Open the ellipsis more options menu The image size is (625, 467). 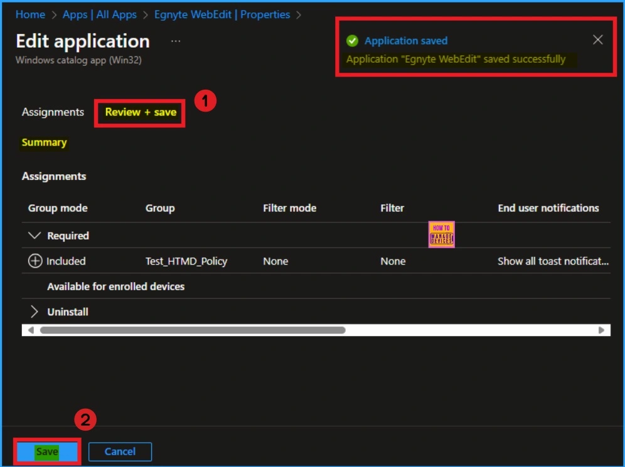point(176,41)
